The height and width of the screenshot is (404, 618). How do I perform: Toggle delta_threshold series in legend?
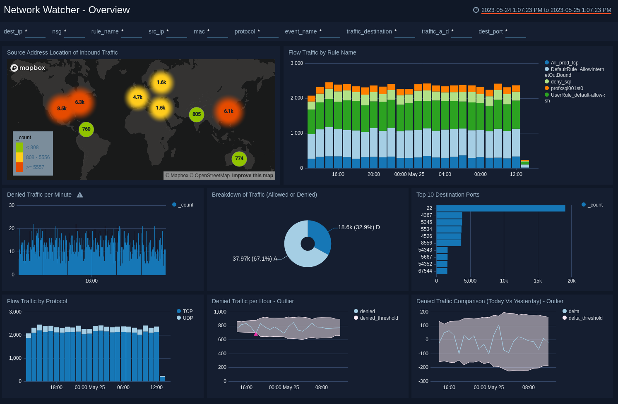tap(582, 318)
